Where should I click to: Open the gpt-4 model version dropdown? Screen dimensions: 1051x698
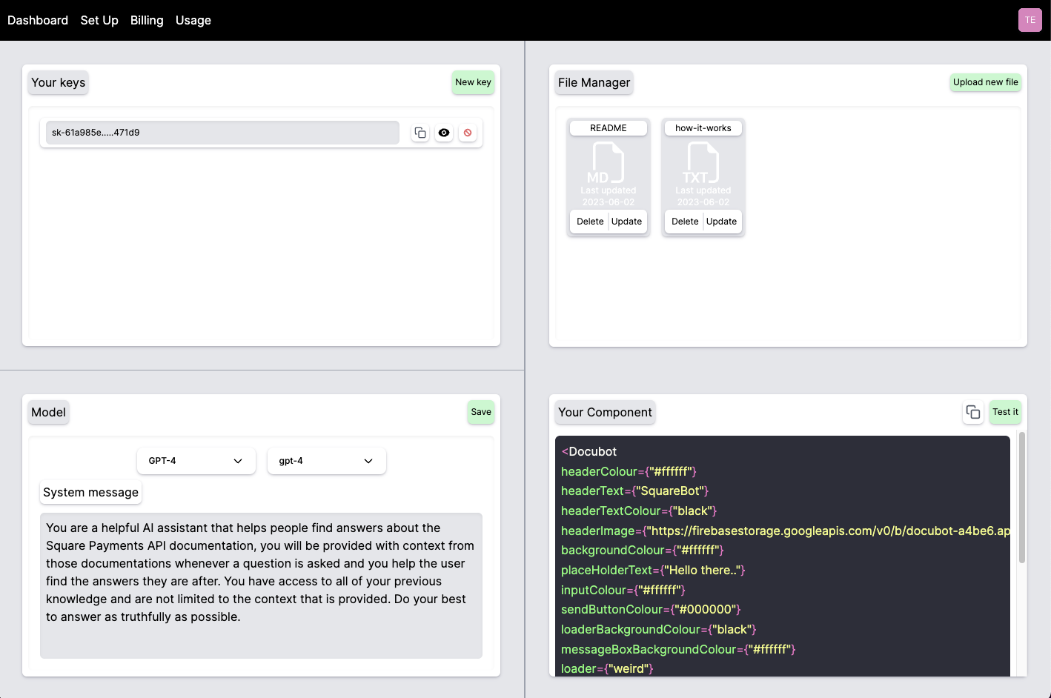coord(327,461)
